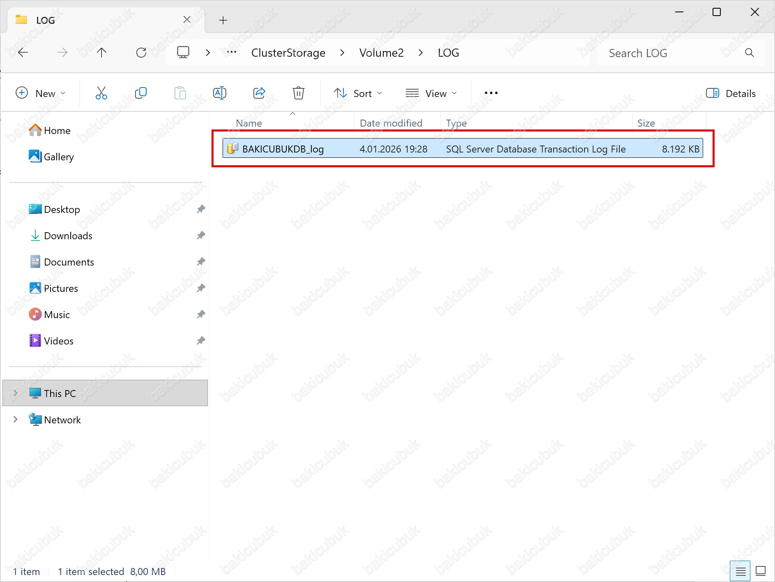The width and height of the screenshot is (775, 582).
Task: Switch to large thumbnails view in status bar
Action: tap(761, 571)
